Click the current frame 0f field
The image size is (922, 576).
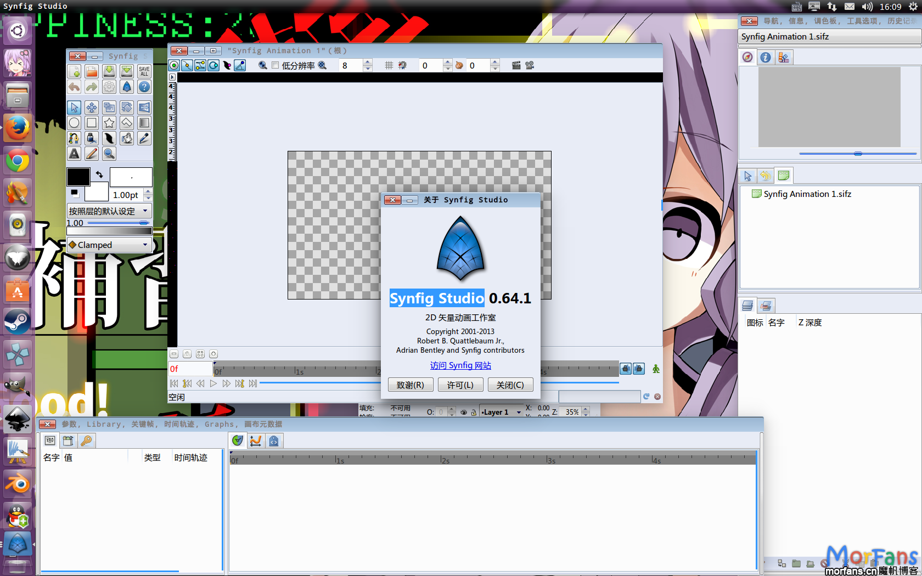click(190, 369)
